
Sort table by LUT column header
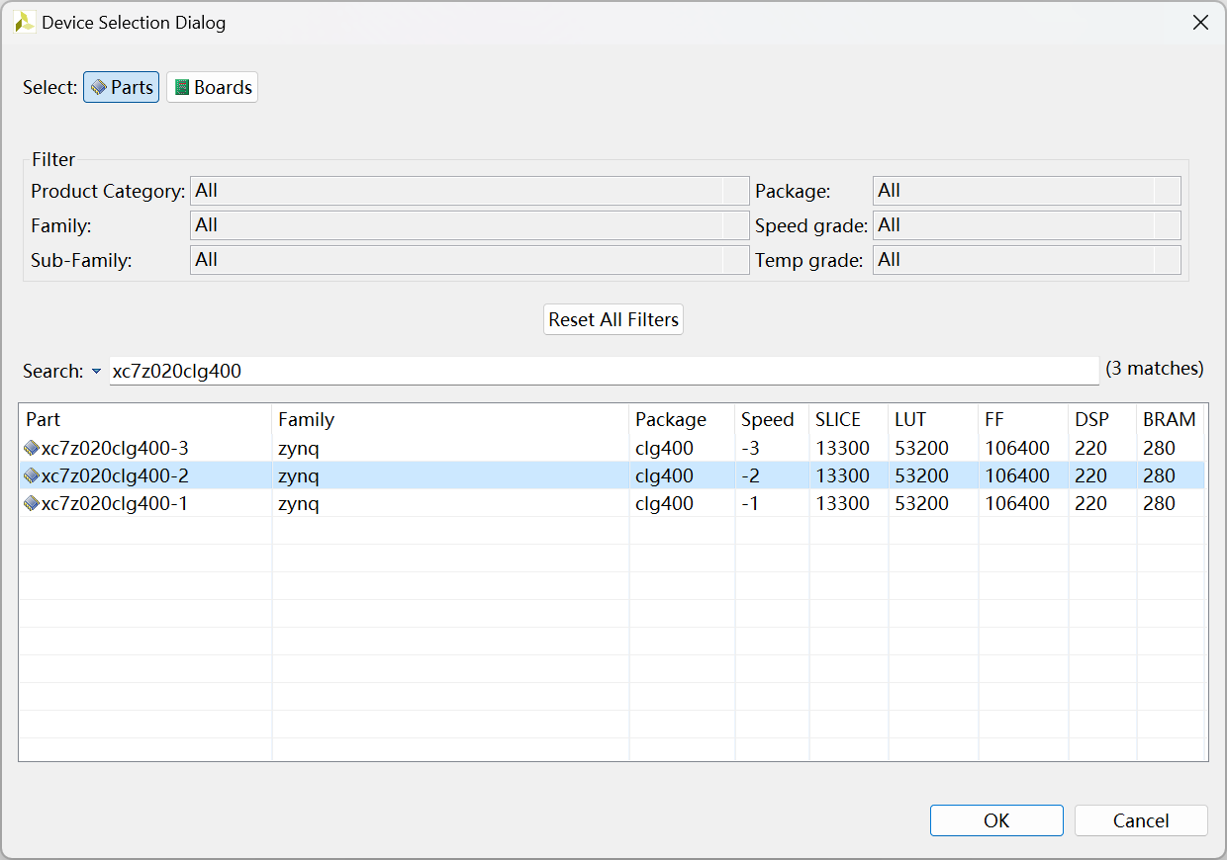(x=934, y=419)
